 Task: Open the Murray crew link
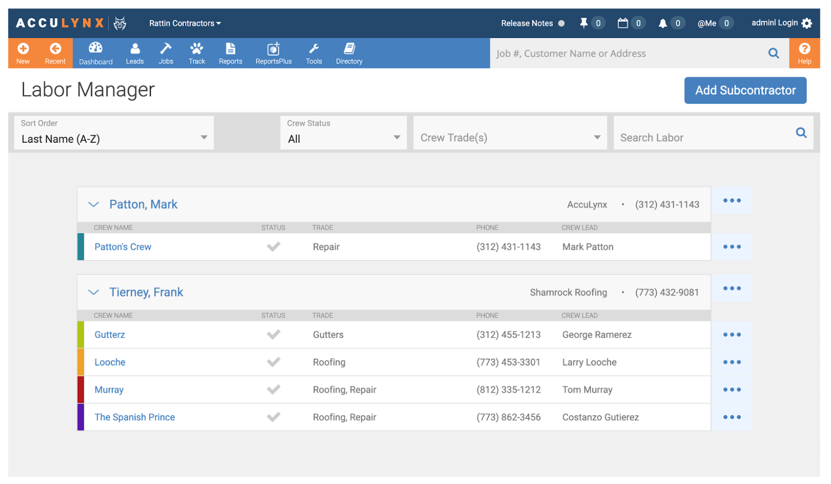pos(109,389)
